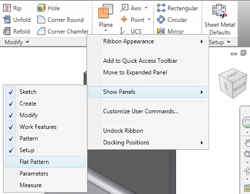The image size is (250, 194).
Task: Choose Add to Quick Access Toolbar
Action: (148, 61)
